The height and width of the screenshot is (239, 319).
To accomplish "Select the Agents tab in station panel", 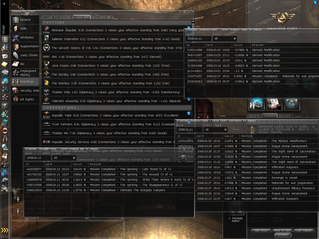I will pos(269,116).
